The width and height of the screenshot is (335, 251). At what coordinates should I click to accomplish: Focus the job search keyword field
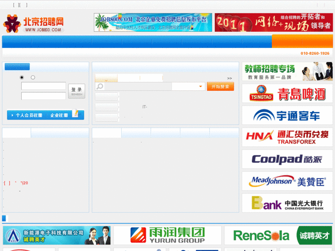click(x=138, y=87)
